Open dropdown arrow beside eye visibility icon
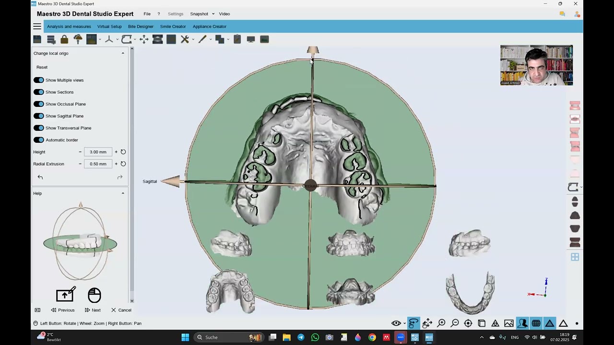 404,324
